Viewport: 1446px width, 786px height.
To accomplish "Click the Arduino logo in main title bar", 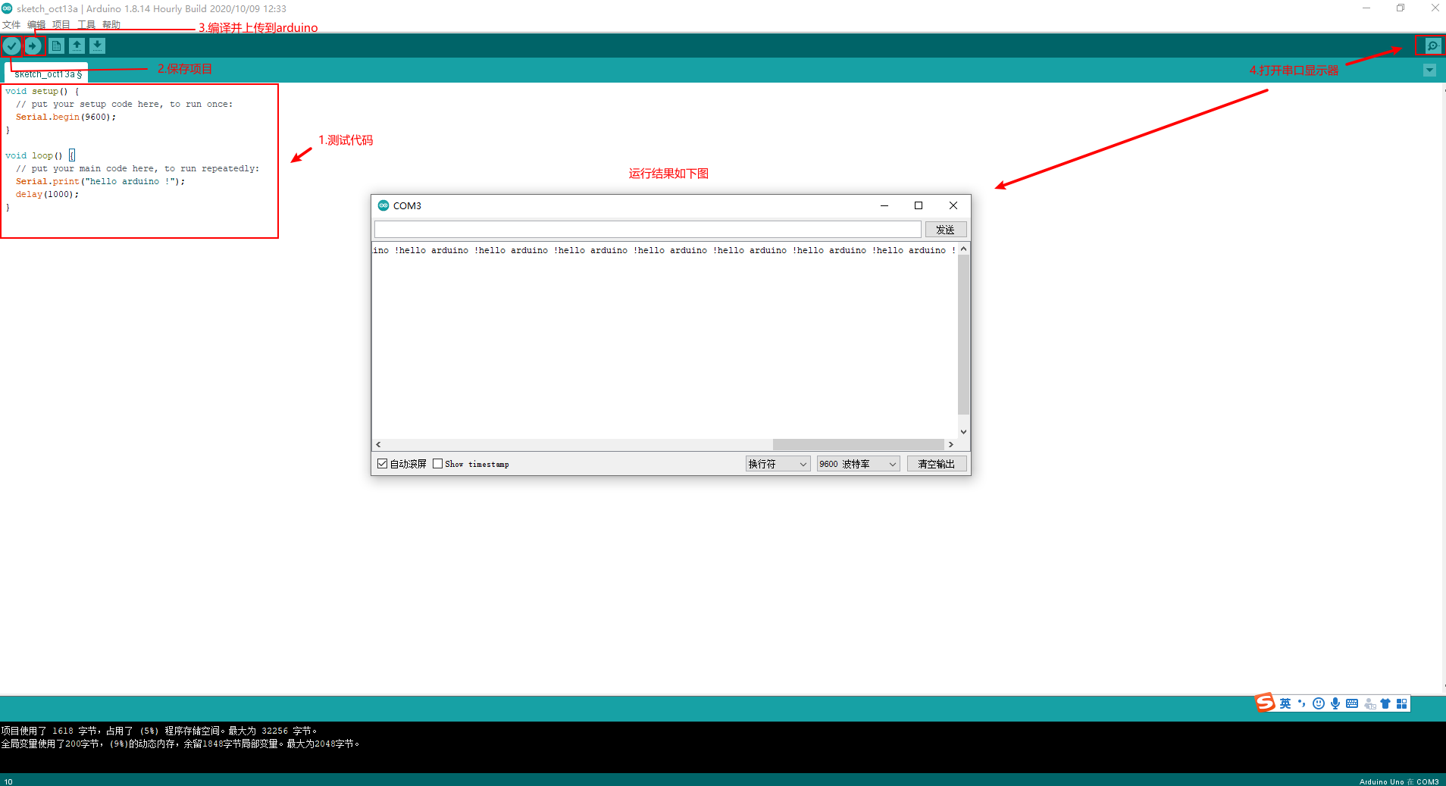I will (8, 8).
